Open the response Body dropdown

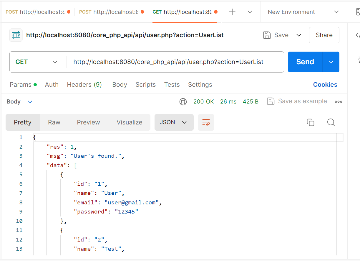coord(20,102)
